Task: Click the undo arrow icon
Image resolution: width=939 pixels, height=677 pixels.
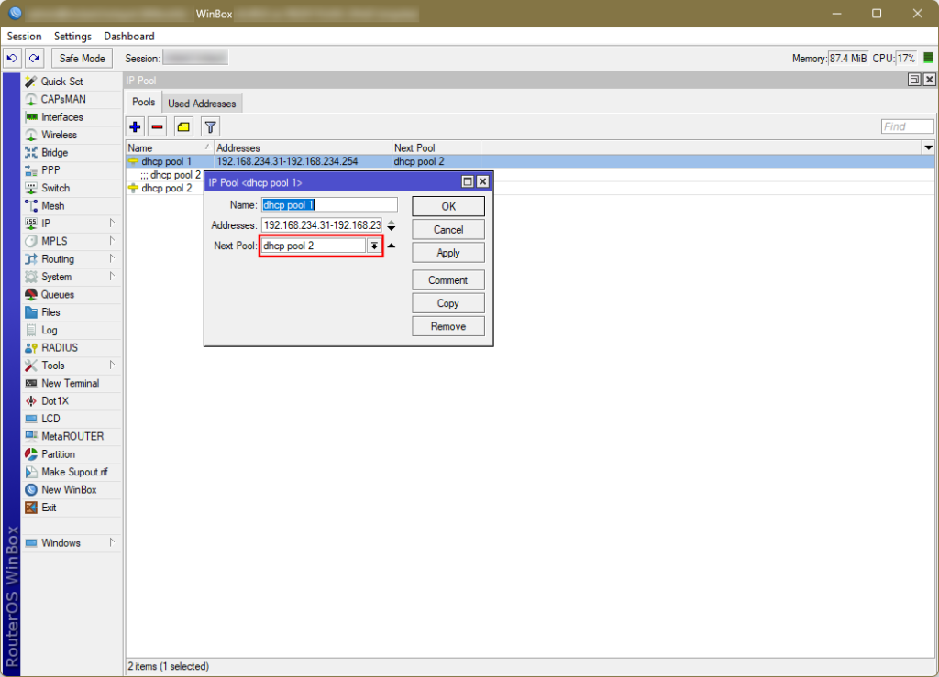Action: (x=11, y=58)
